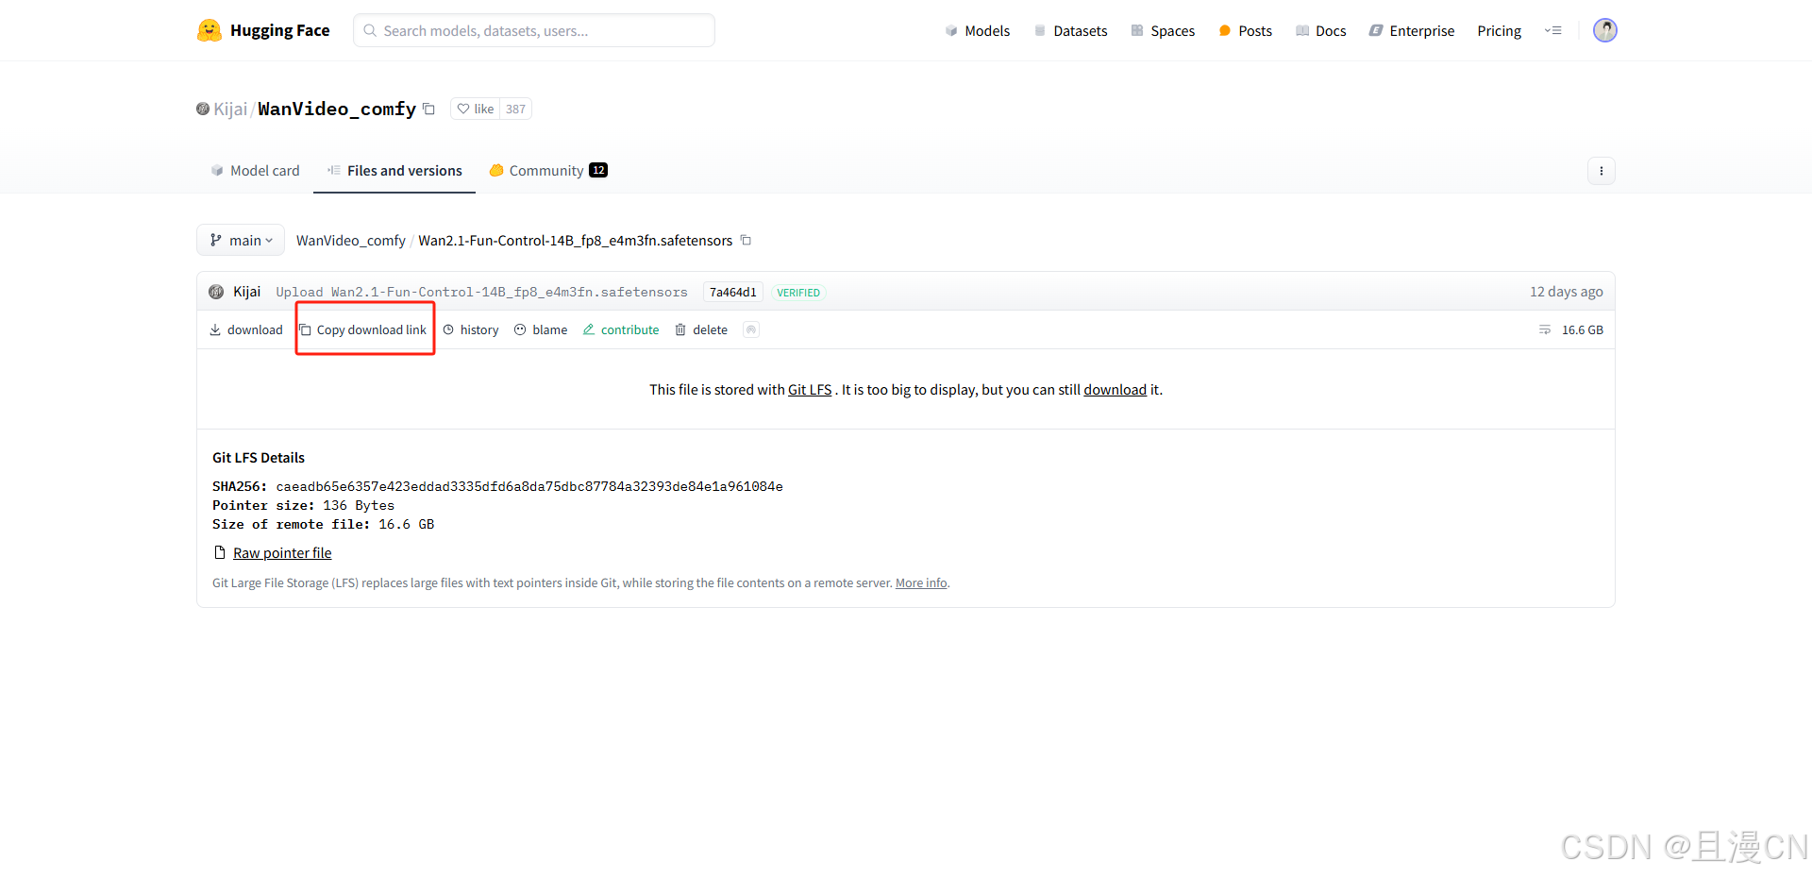This screenshot has height=877, width=1812.
Task: Open the Posts section
Action: click(x=1246, y=31)
